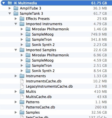Select the PatternsCache.db file name
Image resolution: width=112 pixels, height=118 pixels.
click(40, 107)
